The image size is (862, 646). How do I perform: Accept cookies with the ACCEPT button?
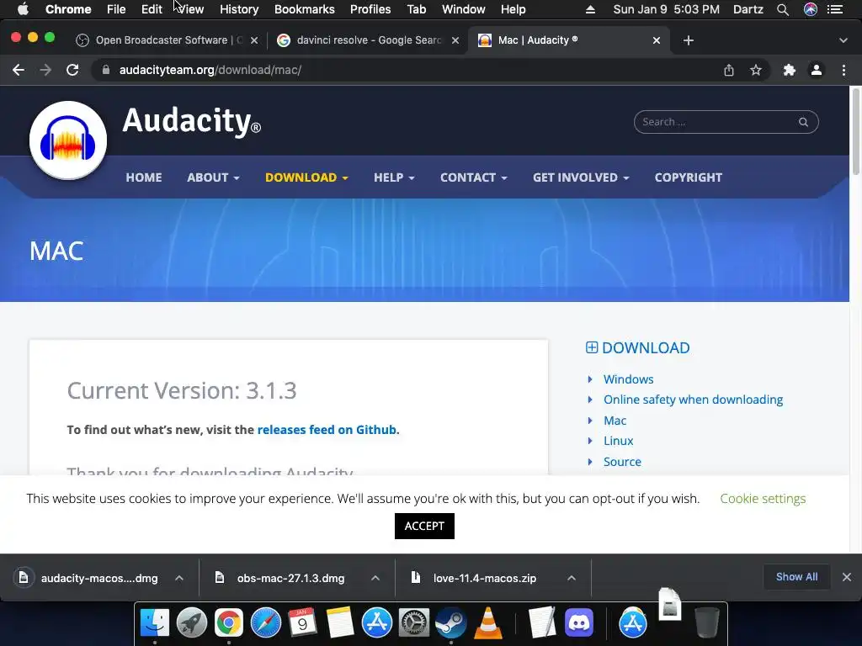pyautogui.click(x=424, y=527)
